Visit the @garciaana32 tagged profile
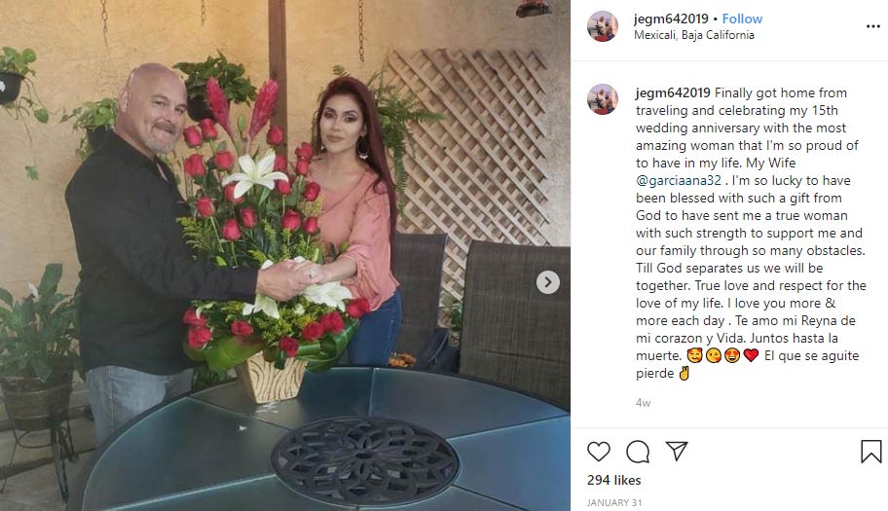This screenshot has height=511, width=888. click(x=679, y=180)
